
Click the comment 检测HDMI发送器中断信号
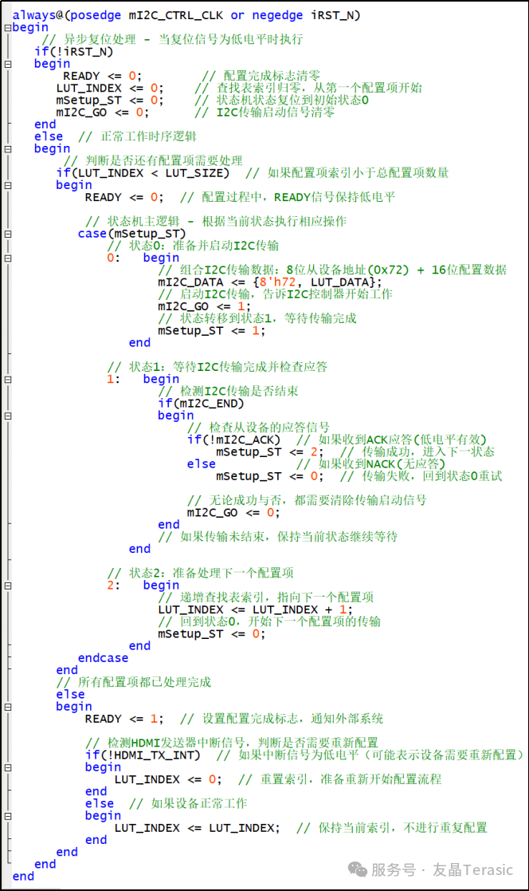point(232,743)
